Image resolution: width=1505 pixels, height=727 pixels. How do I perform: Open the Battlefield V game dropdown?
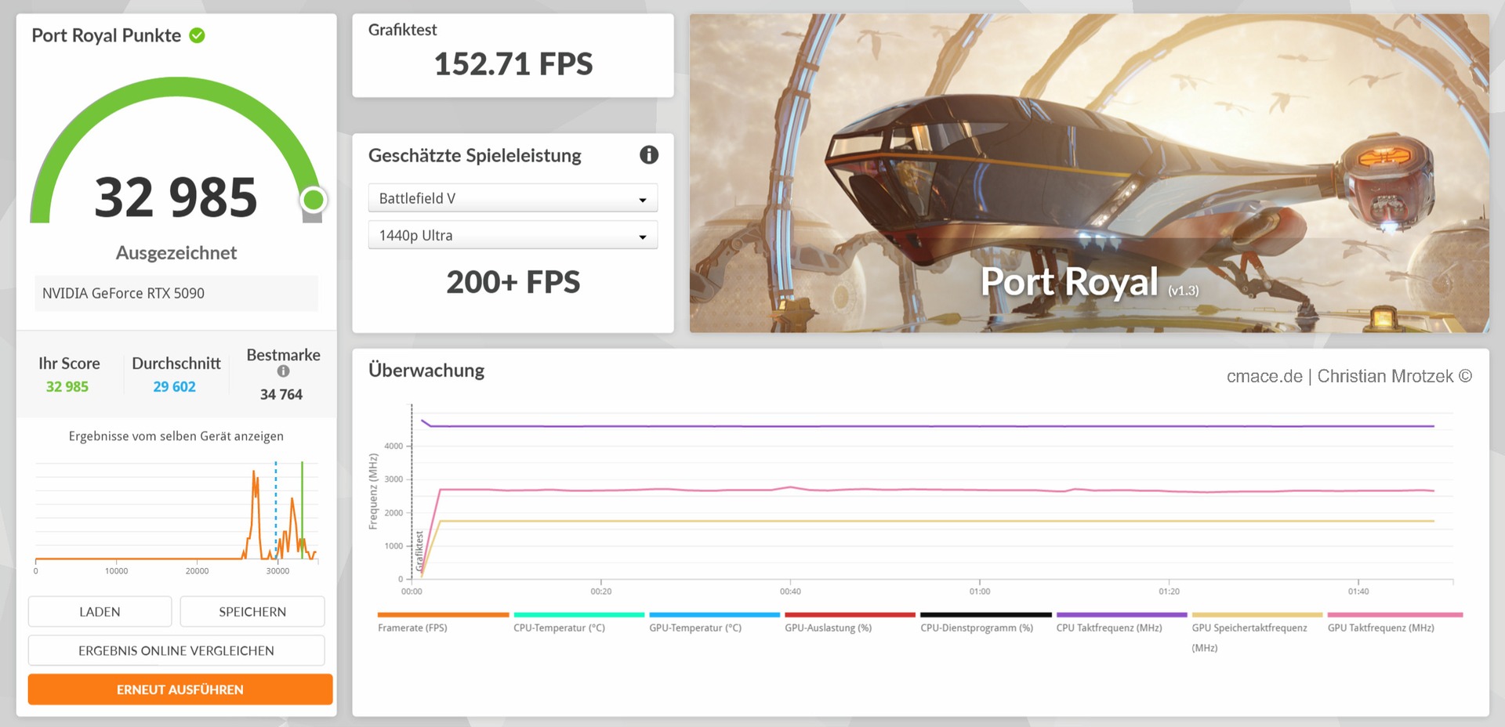coord(513,198)
